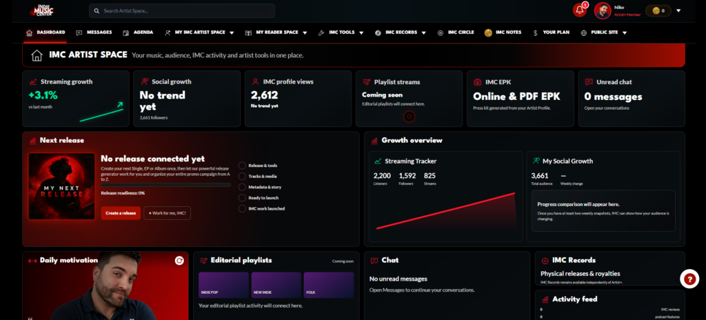Click the IMC Circle icon
This screenshot has height=320, width=706.
441,32
